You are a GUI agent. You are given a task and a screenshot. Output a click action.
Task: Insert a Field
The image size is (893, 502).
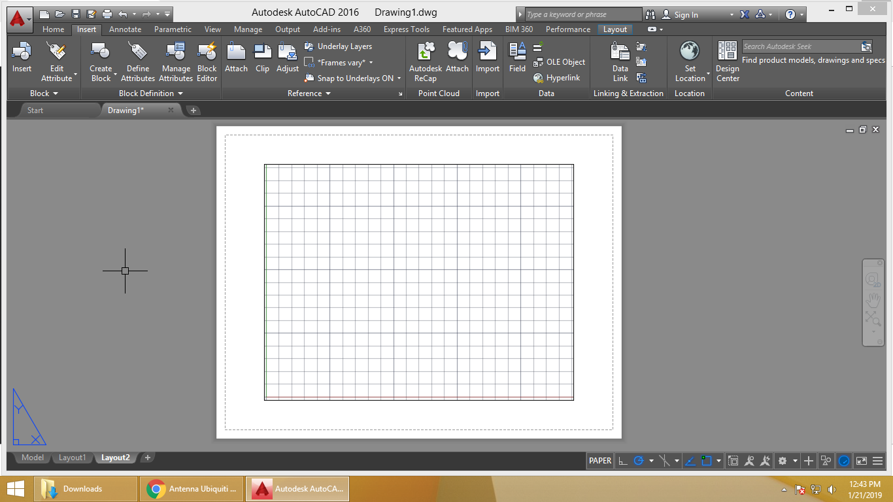click(x=517, y=58)
